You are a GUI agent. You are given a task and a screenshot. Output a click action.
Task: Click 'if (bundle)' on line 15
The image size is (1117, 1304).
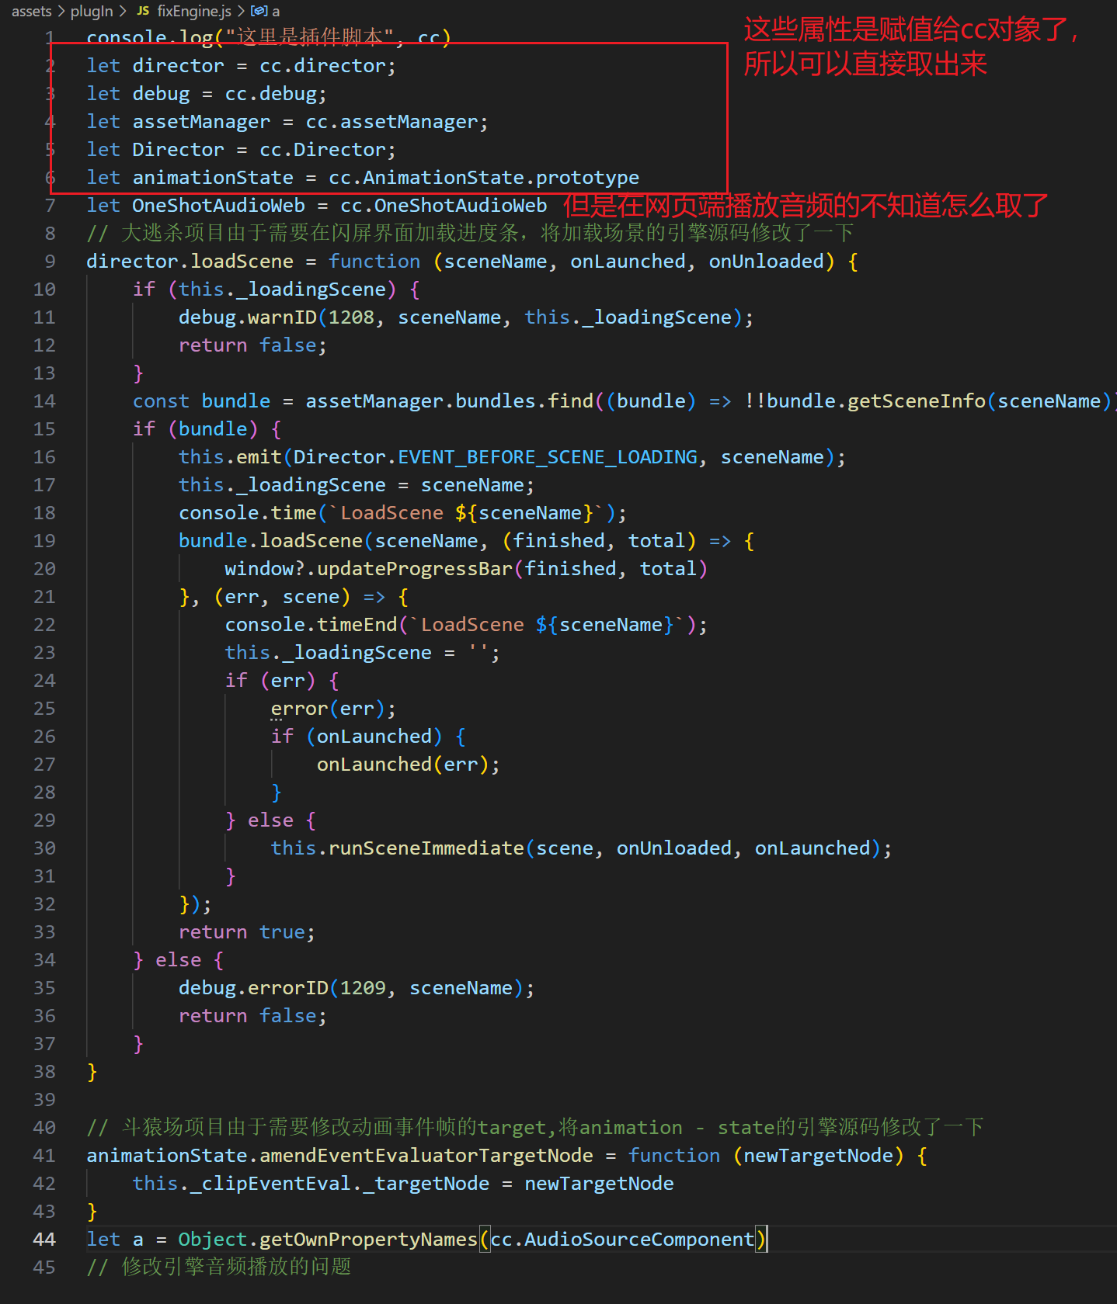(195, 429)
